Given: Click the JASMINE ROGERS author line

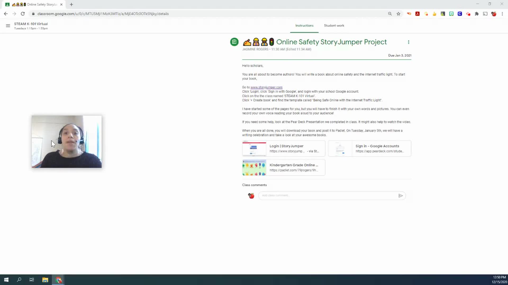Looking at the screenshot, I should coord(276,49).
